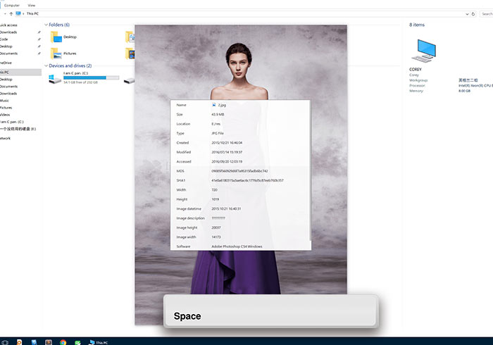Select the 54.1 GB free of 232 GB text
Screen dimensions: 493x345
80,82
